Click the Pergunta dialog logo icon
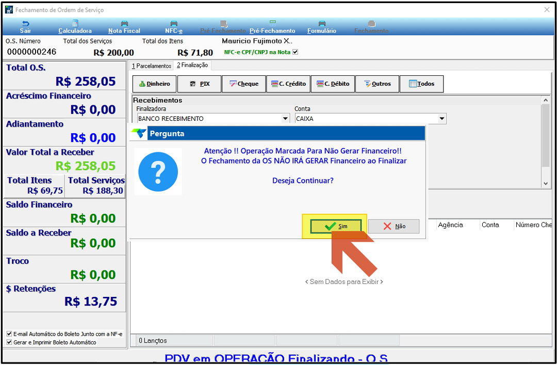The width and height of the screenshot is (557, 365). [x=139, y=133]
